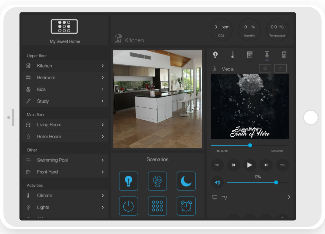
Task: Expand the TV section chevron
Action: [289, 197]
